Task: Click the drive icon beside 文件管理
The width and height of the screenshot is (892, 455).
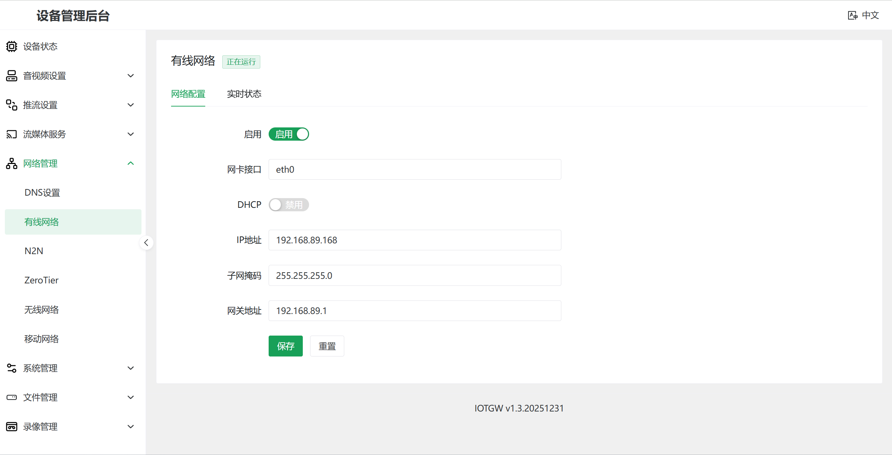Action: (11, 397)
